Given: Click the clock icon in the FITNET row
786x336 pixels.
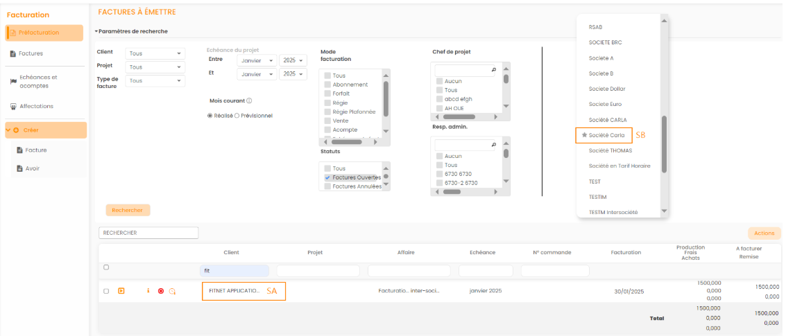Looking at the screenshot, I should point(172,291).
